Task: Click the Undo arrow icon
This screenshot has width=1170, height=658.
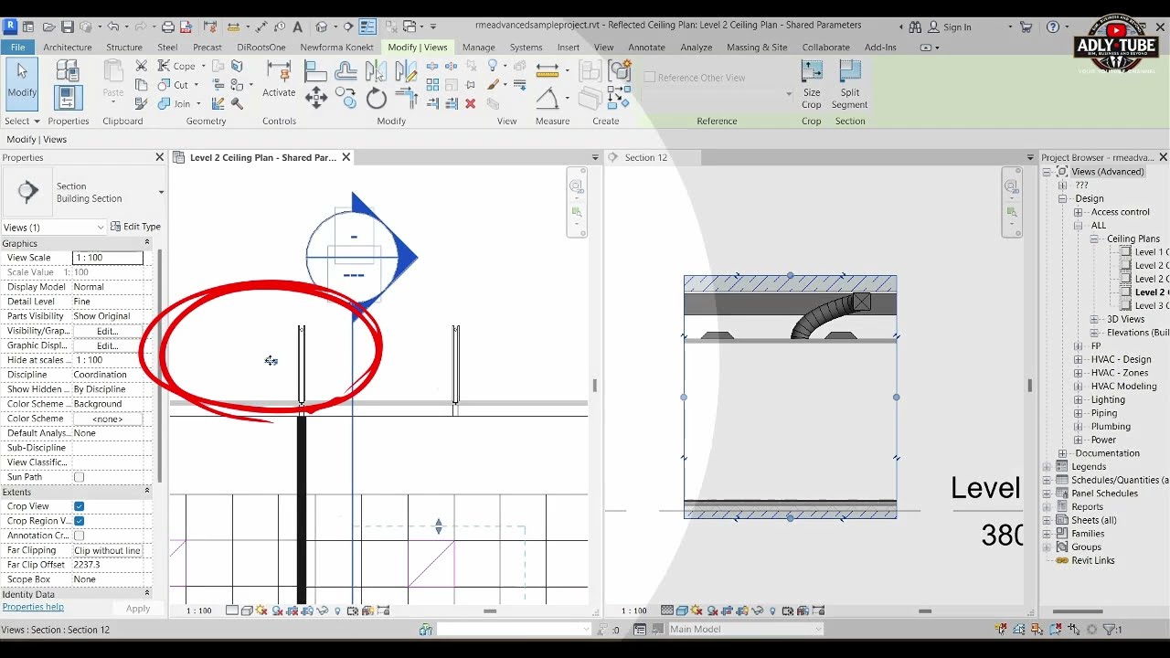Action: (113, 27)
